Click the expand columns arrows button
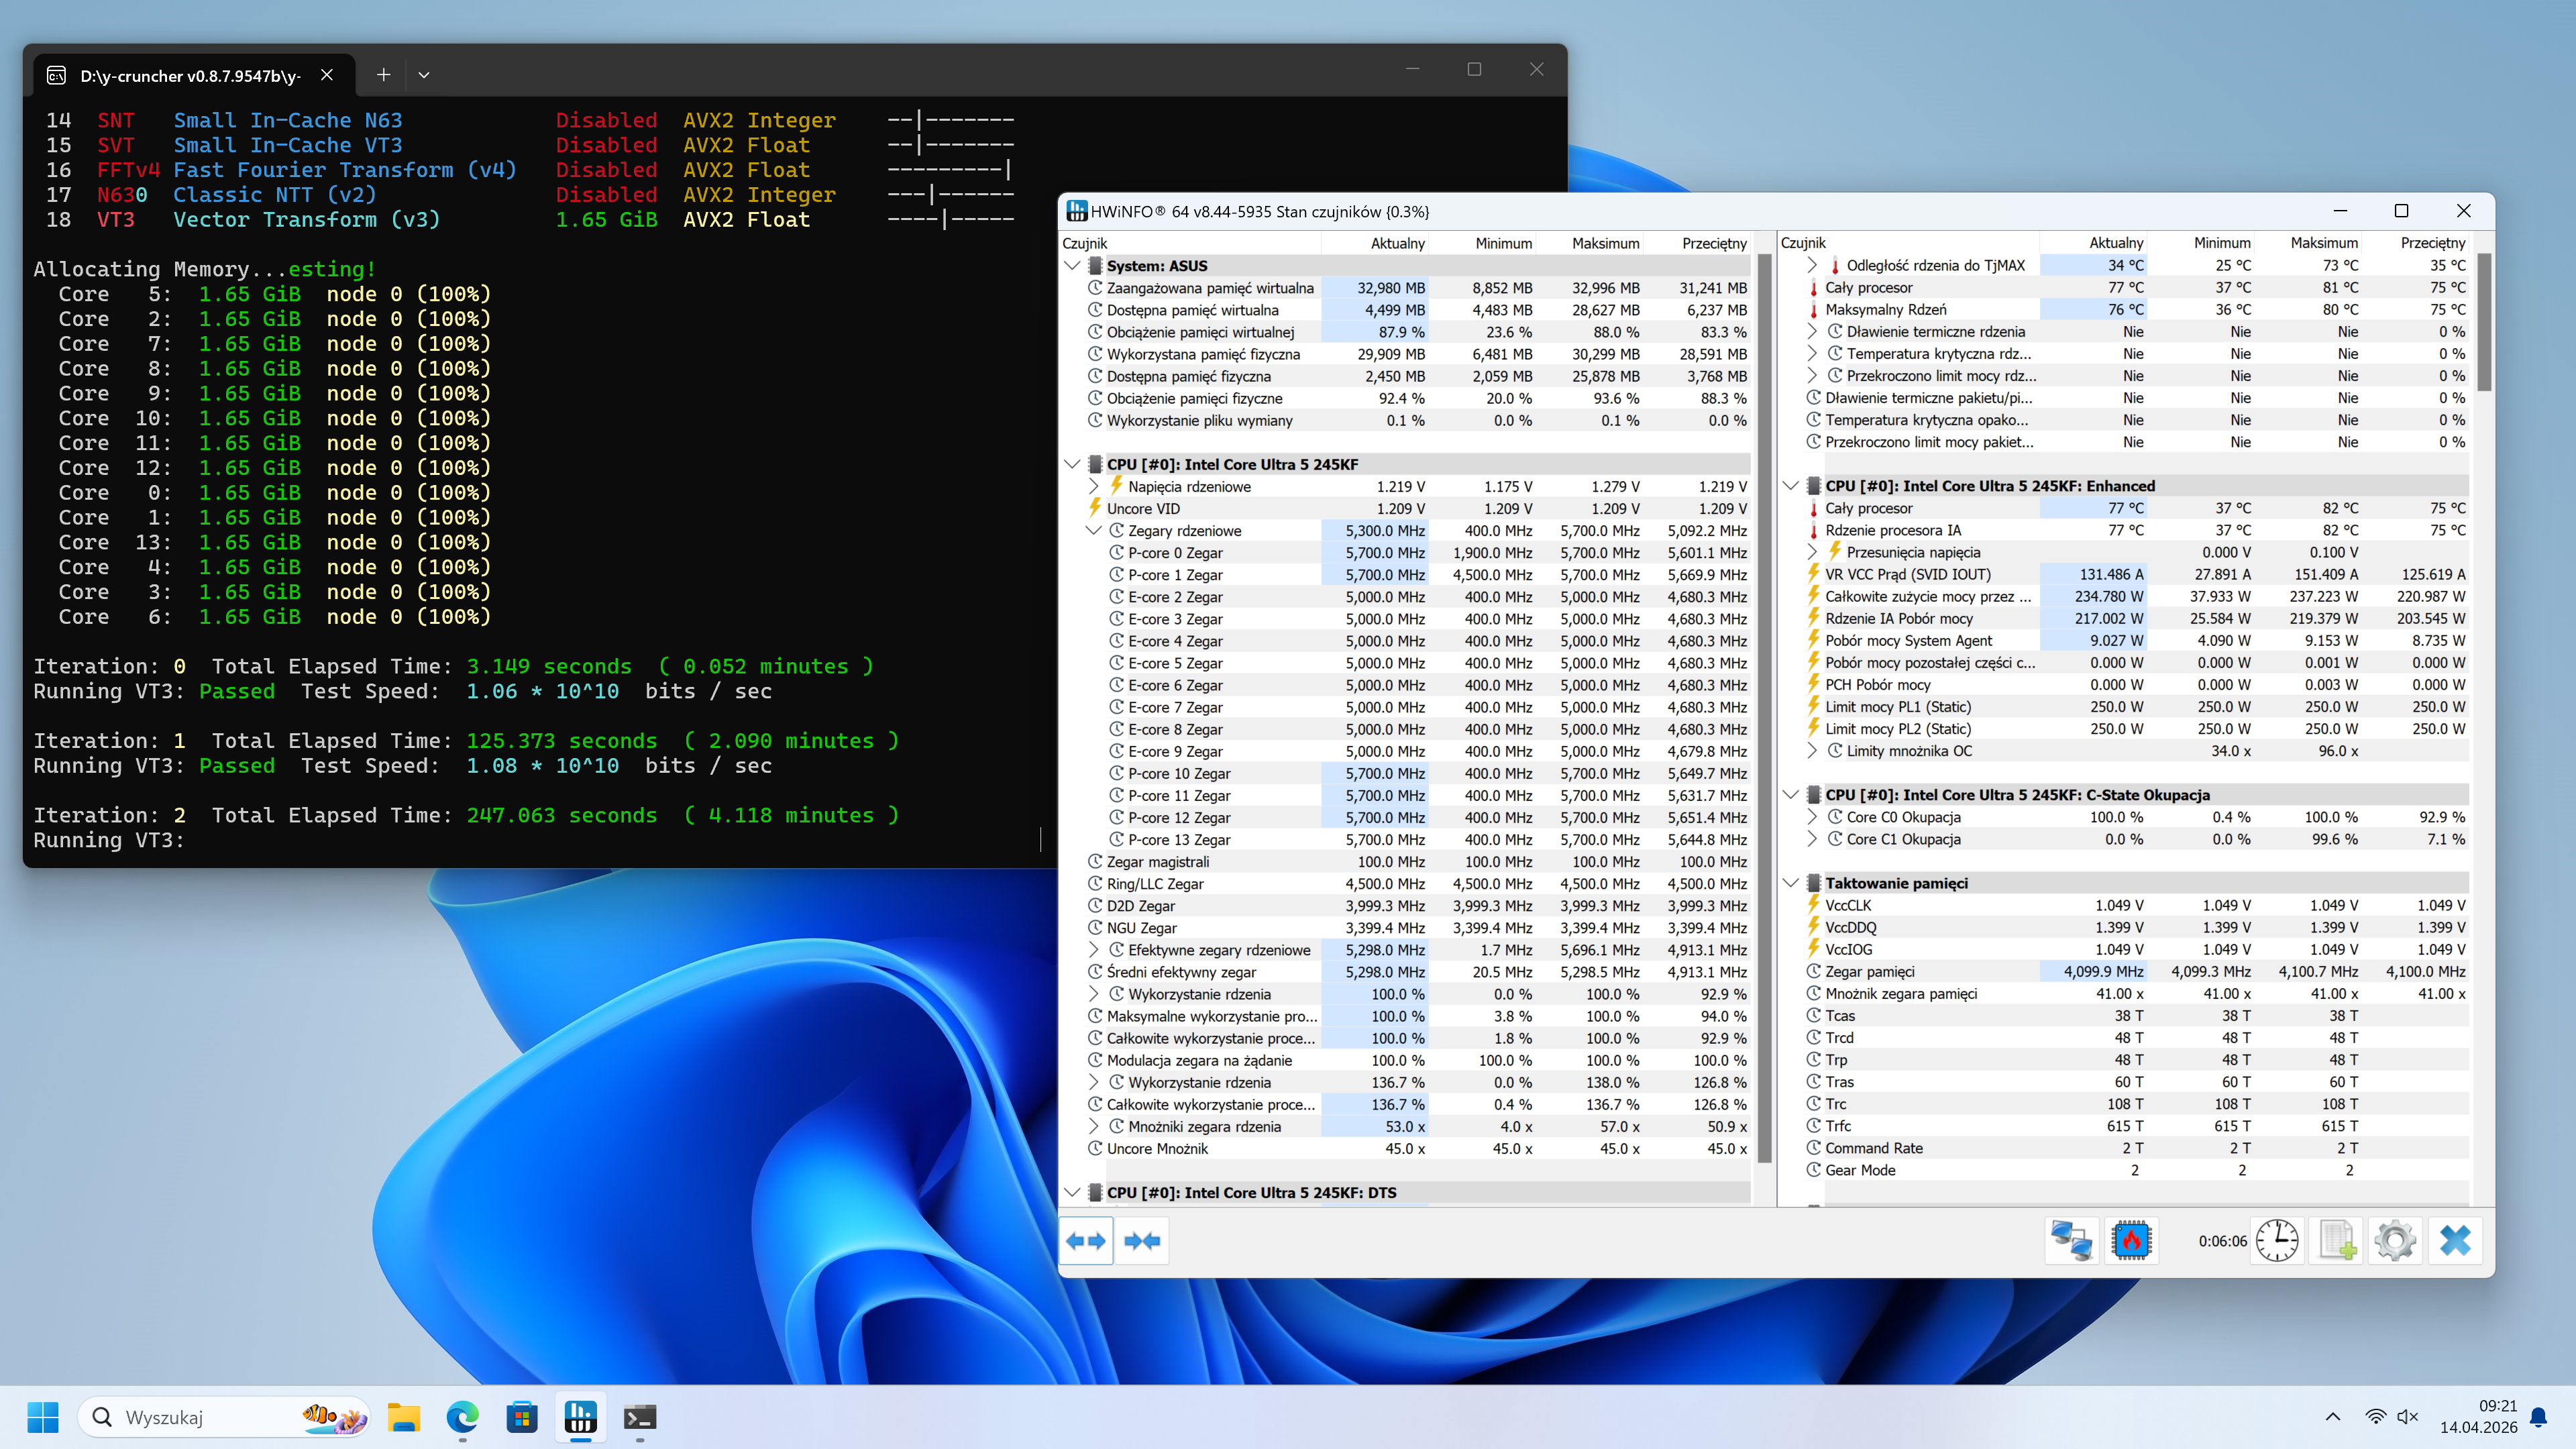Viewport: 2576px width, 1449px height. pos(1085,1241)
